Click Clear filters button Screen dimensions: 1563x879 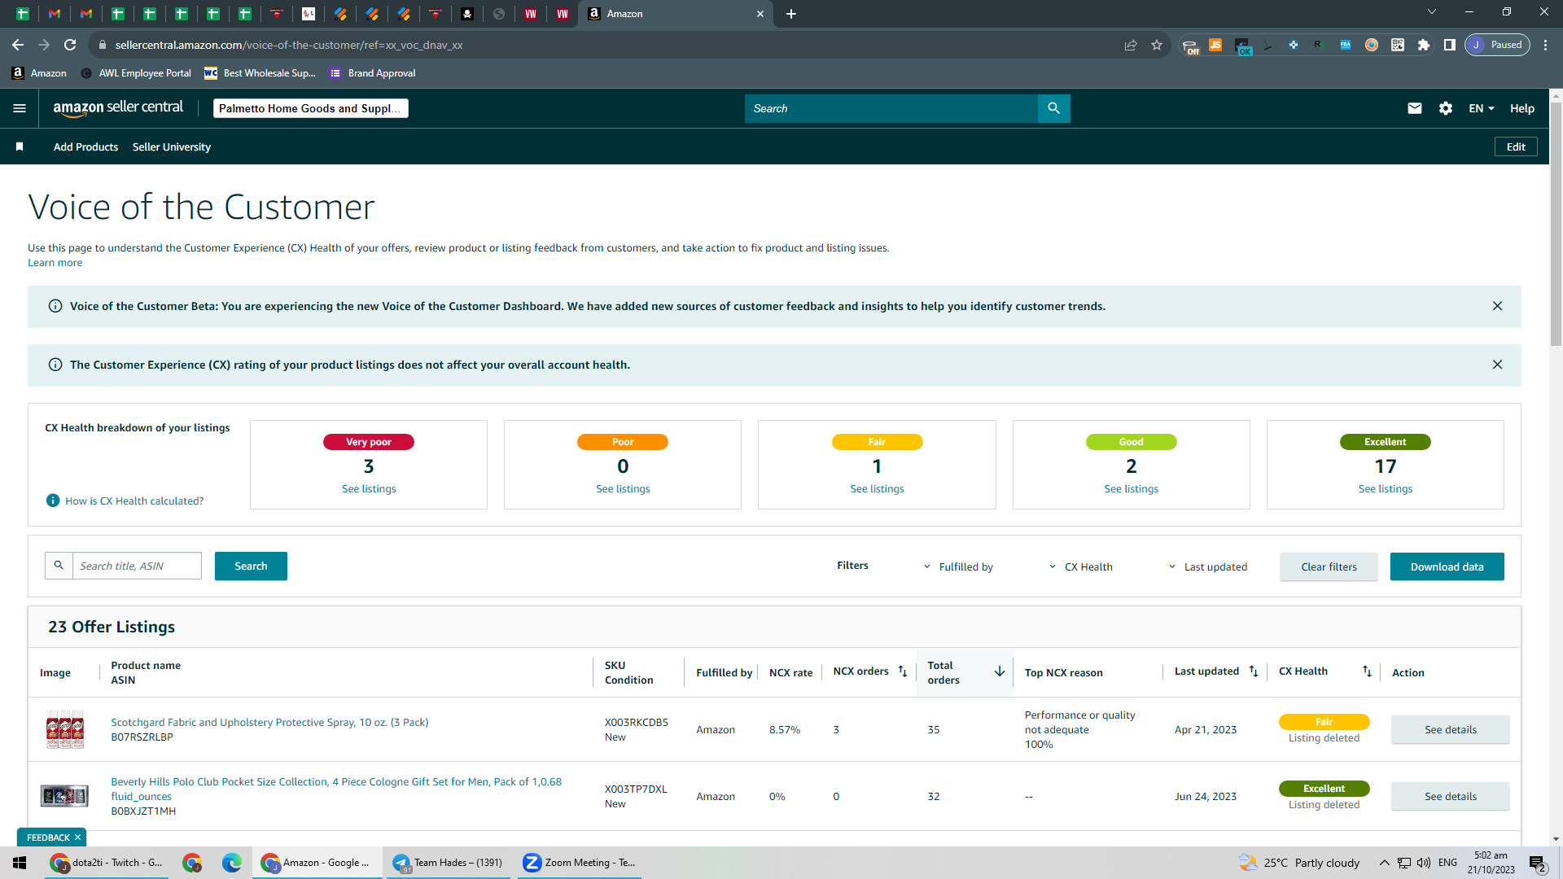click(x=1329, y=566)
